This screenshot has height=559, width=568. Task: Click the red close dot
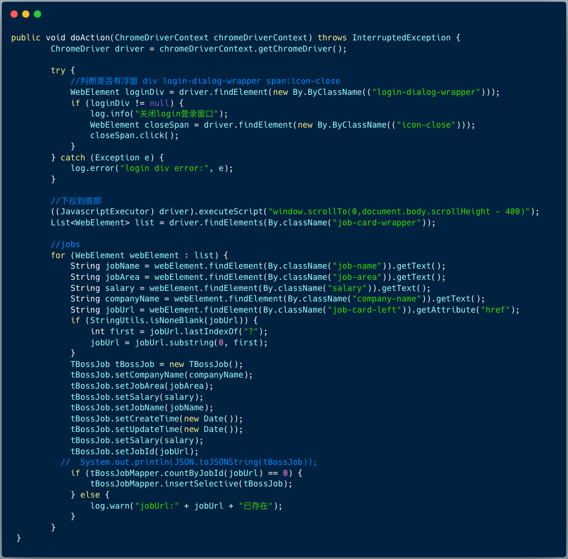(x=14, y=14)
